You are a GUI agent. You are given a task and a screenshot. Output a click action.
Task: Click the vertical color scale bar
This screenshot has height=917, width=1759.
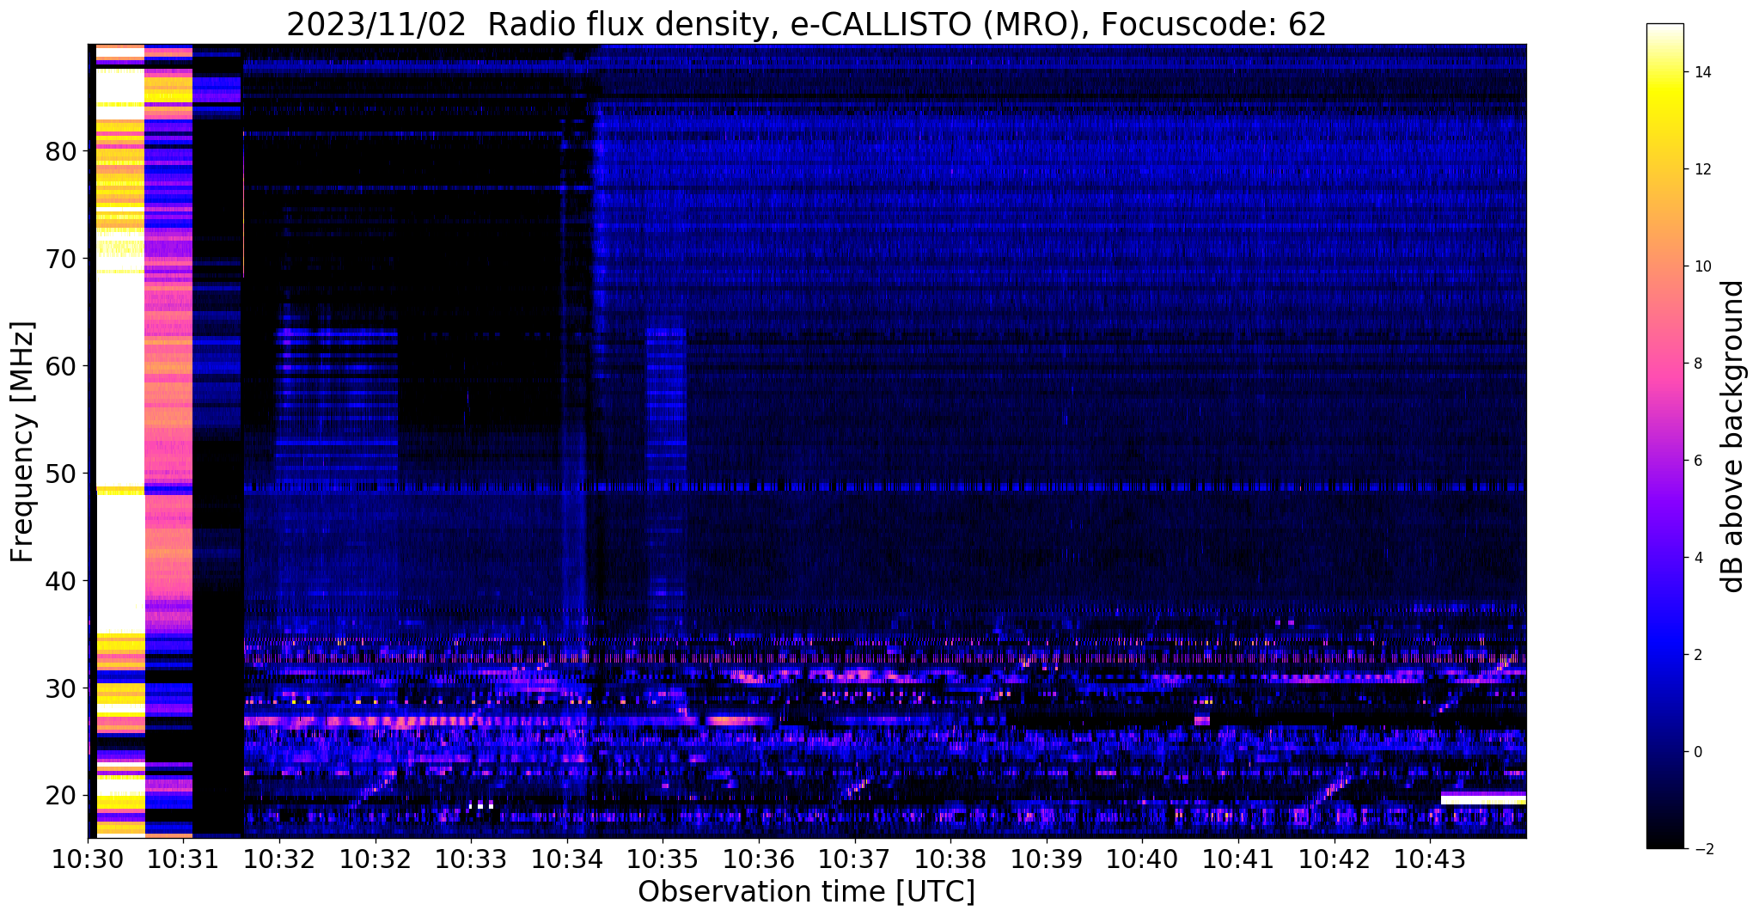[1664, 436]
